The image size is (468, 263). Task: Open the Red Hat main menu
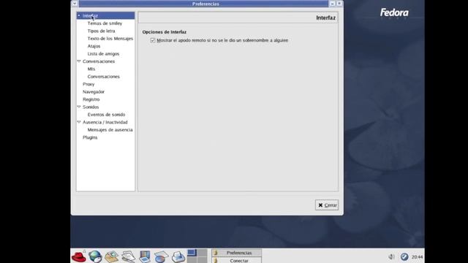point(79,256)
